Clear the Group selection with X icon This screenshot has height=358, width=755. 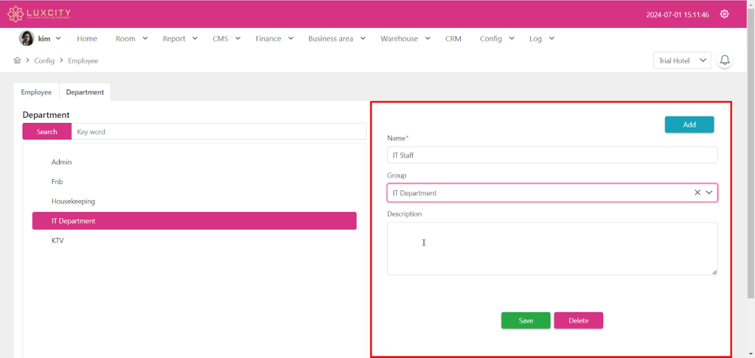(x=697, y=192)
